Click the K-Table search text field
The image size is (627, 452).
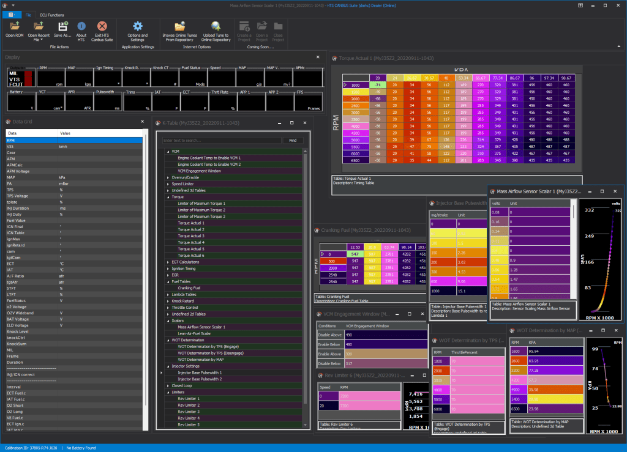pos(221,140)
